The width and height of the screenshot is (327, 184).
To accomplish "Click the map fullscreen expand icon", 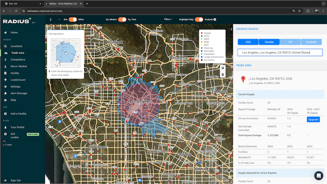I will [223, 68].
